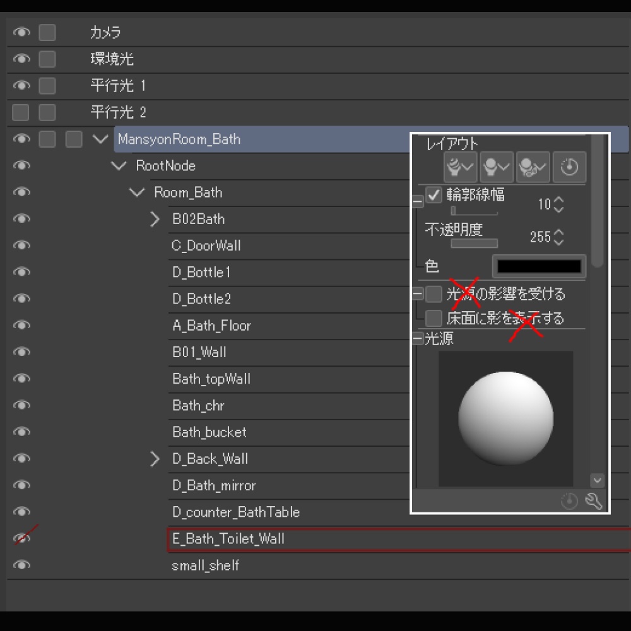This screenshot has width=631, height=631.
Task: Collapse the MansyonRoom_Bath tree
Action: point(100,139)
